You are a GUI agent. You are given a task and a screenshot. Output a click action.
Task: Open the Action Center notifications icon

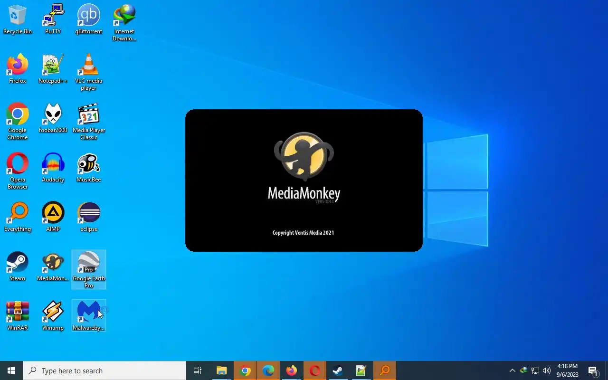coord(593,370)
